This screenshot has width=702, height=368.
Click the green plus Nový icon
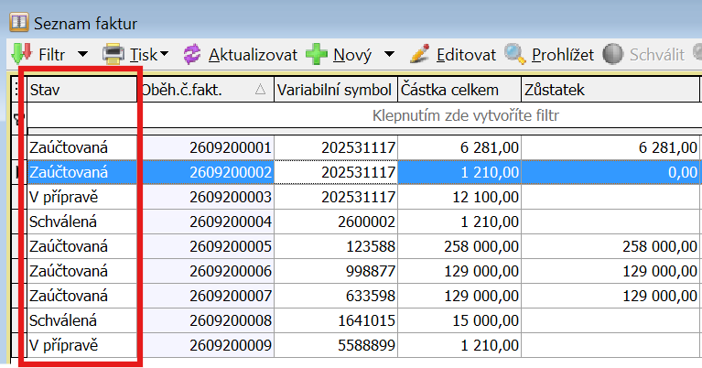(x=317, y=54)
